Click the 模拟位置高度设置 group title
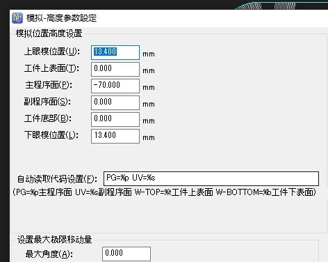The height and width of the screenshot is (262, 328). (x=49, y=33)
